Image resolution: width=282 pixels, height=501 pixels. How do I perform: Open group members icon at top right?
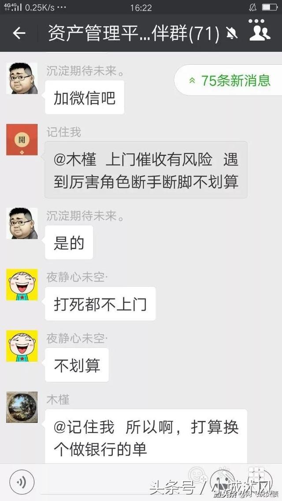[x=260, y=30]
